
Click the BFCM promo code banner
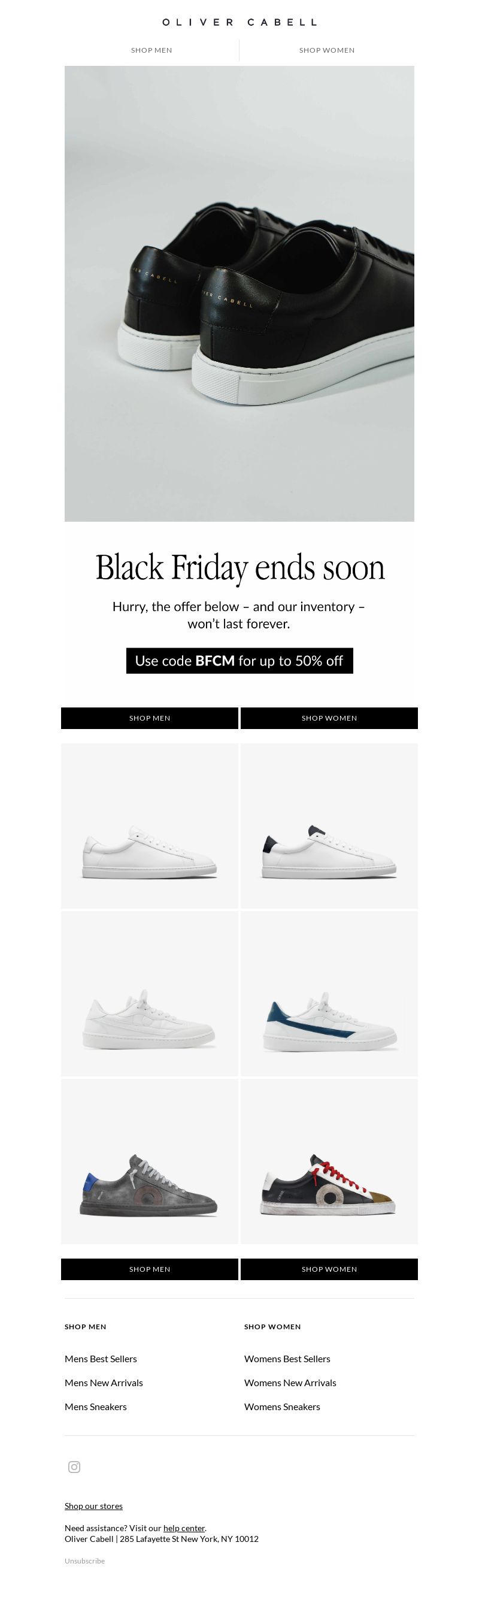pos(239,661)
